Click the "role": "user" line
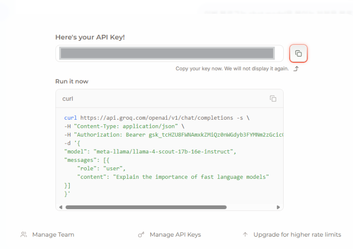 pyautogui.click(x=101, y=168)
